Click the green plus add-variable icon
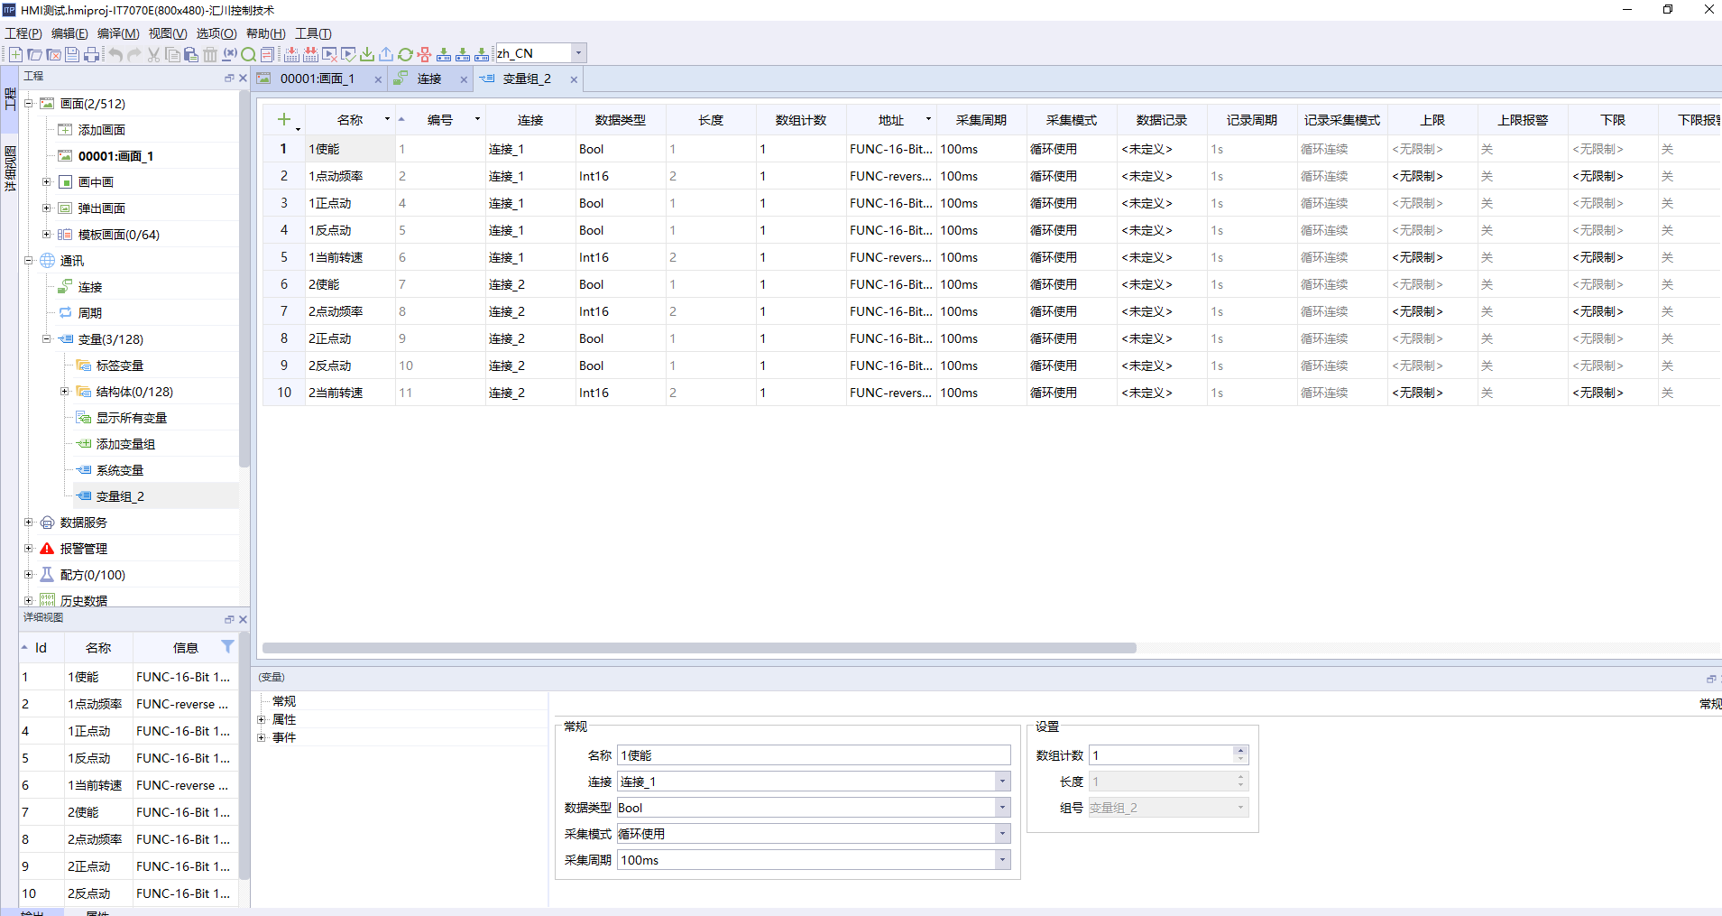This screenshot has width=1722, height=916. 283,119
